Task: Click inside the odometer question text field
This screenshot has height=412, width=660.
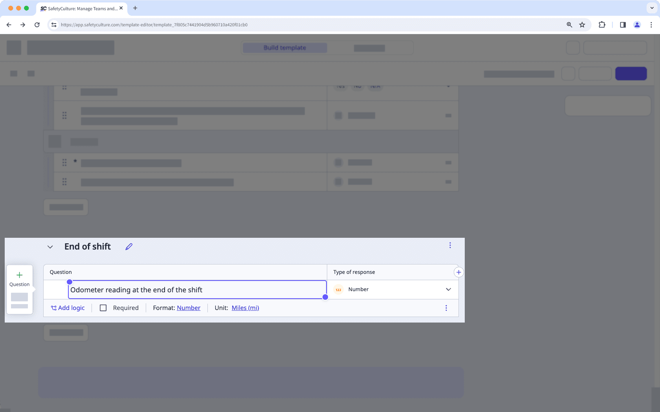Action: tap(196, 290)
